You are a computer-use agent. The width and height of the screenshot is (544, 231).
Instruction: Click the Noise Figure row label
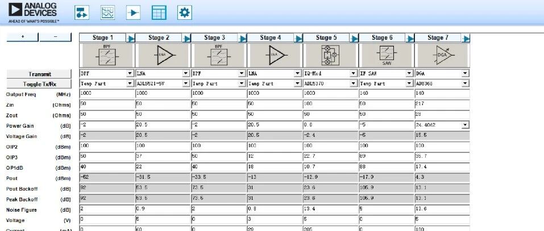click(x=20, y=210)
